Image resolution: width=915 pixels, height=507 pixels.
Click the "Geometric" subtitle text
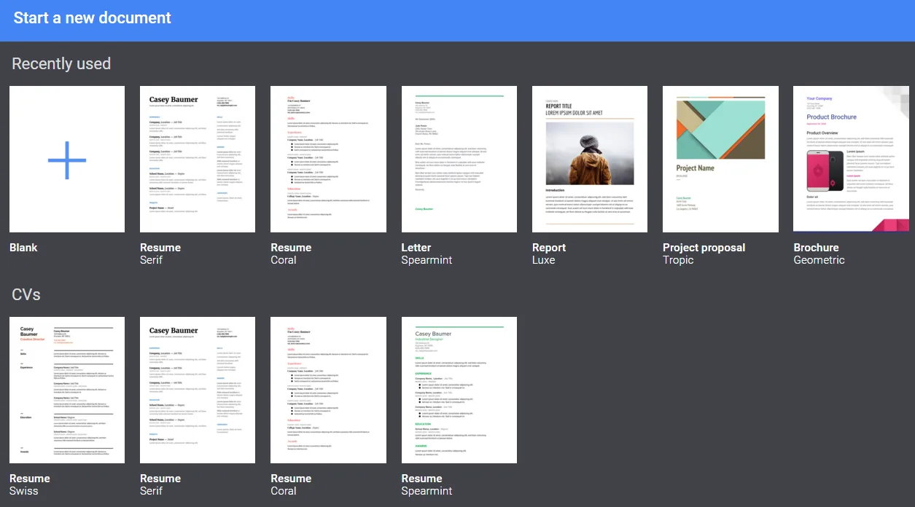[x=819, y=260]
